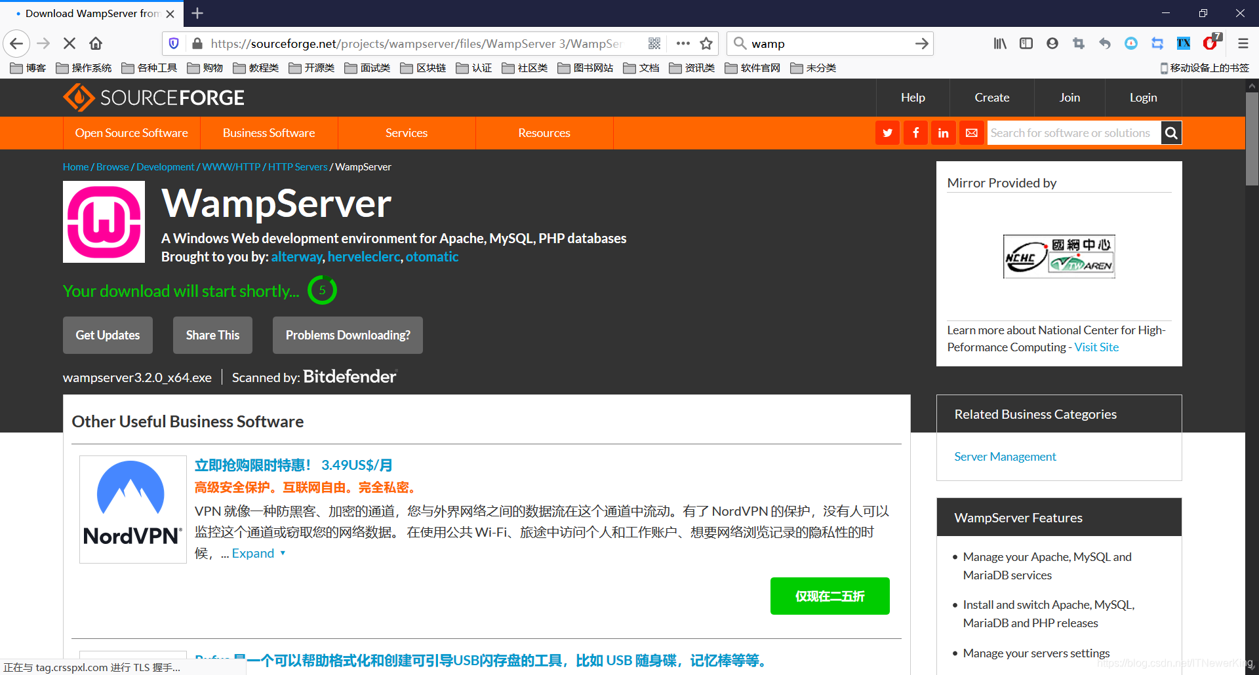The image size is (1259, 675).
Task: Open the Help header link
Action: click(x=913, y=98)
